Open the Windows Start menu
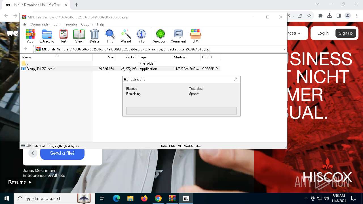This screenshot has width=363, height=204. point(7,198)
